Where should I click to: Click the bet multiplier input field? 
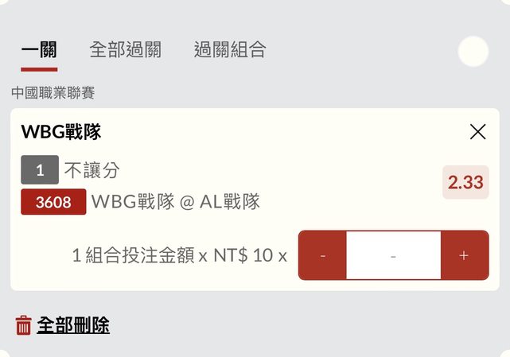click(x=393, y=255)
